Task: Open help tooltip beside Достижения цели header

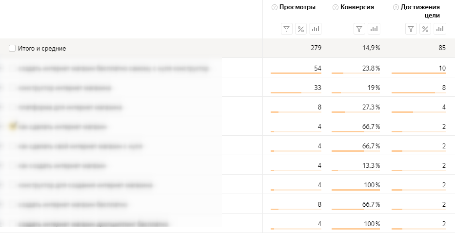Action: pyautogui.click(x=396, y=7)
